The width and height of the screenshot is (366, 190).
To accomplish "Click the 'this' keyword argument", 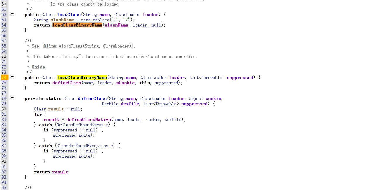I will tap(145, 83).
